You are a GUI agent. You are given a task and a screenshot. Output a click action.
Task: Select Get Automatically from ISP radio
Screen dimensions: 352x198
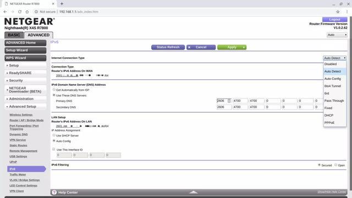pyautogui.click(x=54, y=90)
